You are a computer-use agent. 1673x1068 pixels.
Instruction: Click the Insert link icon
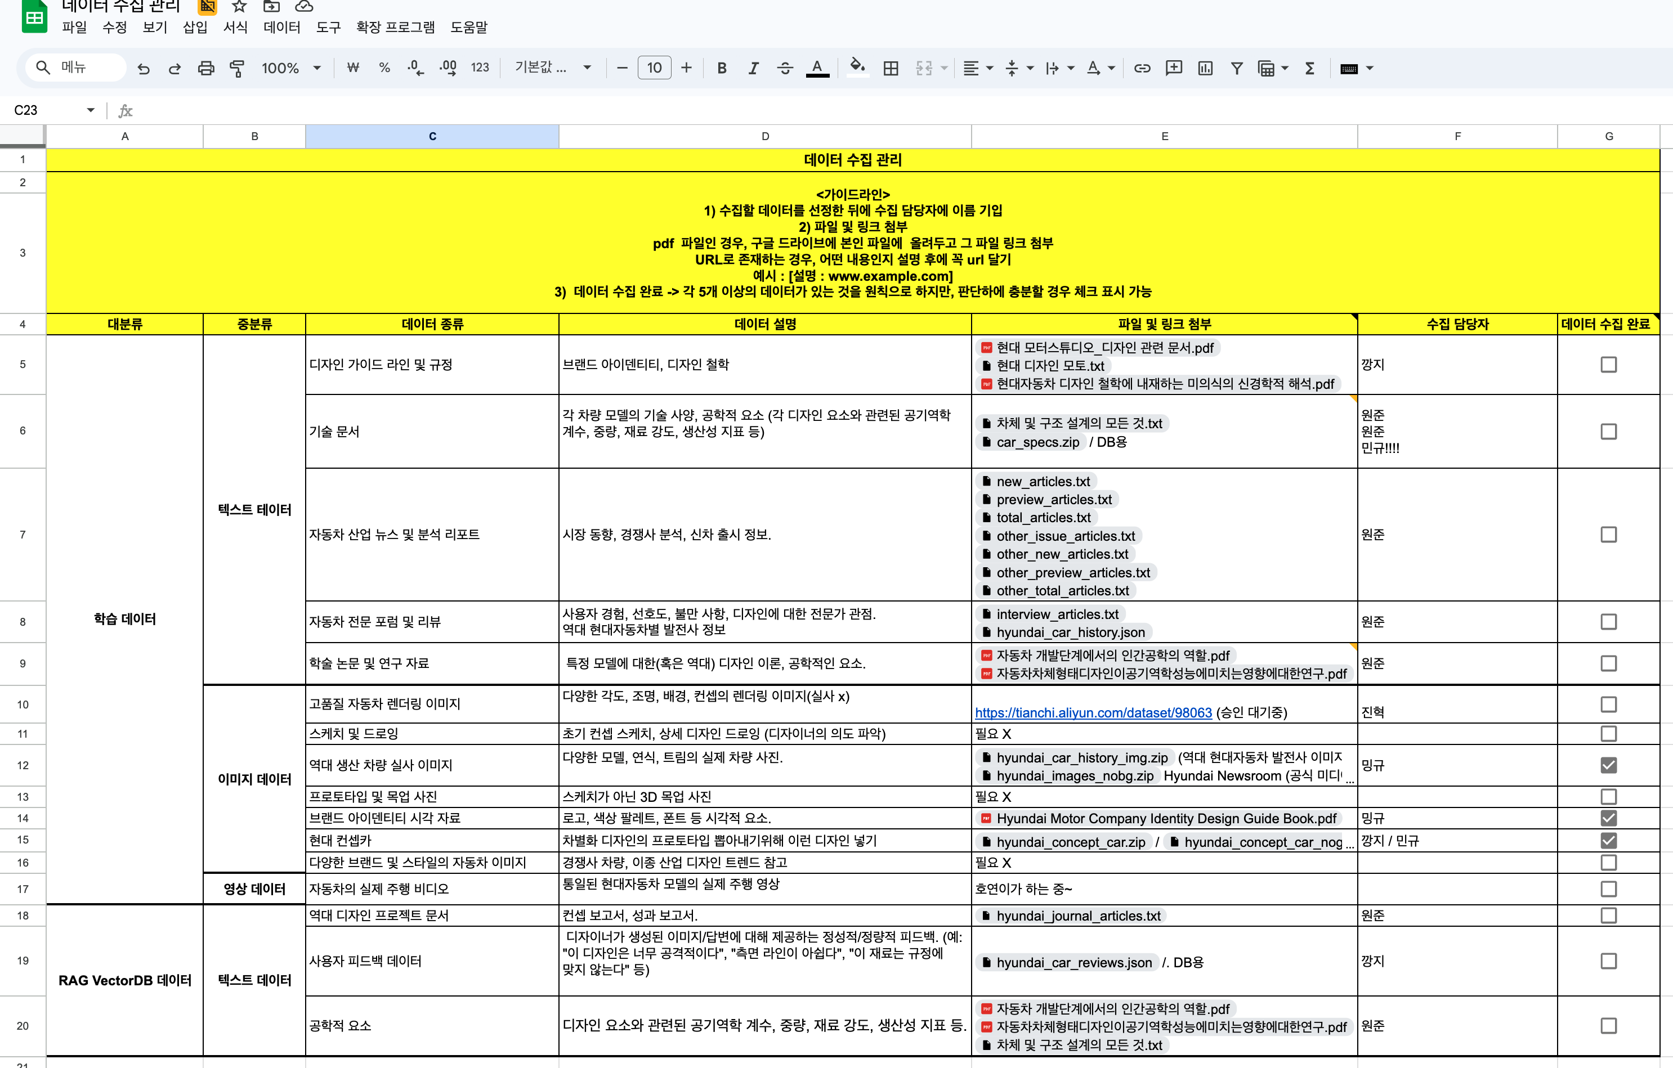click(x=1142, y=68)
